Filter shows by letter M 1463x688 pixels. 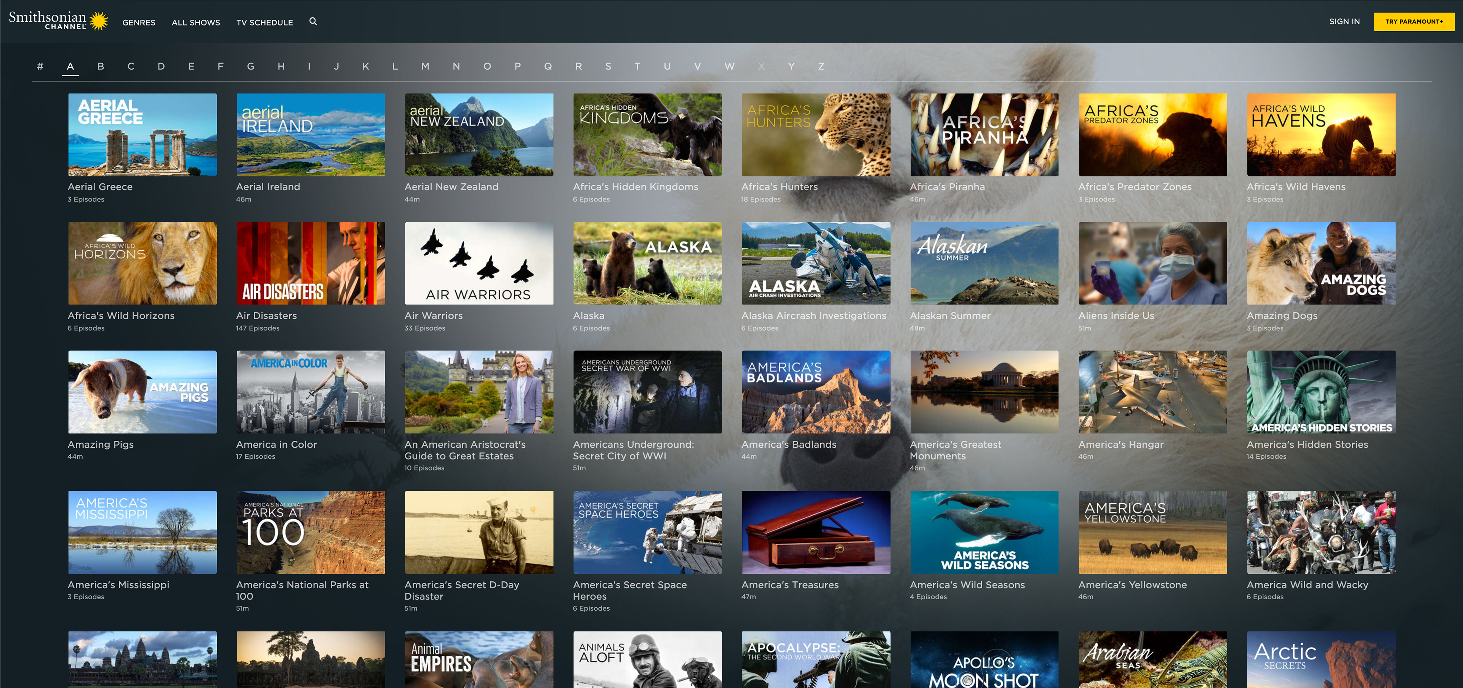pos(425,66)
